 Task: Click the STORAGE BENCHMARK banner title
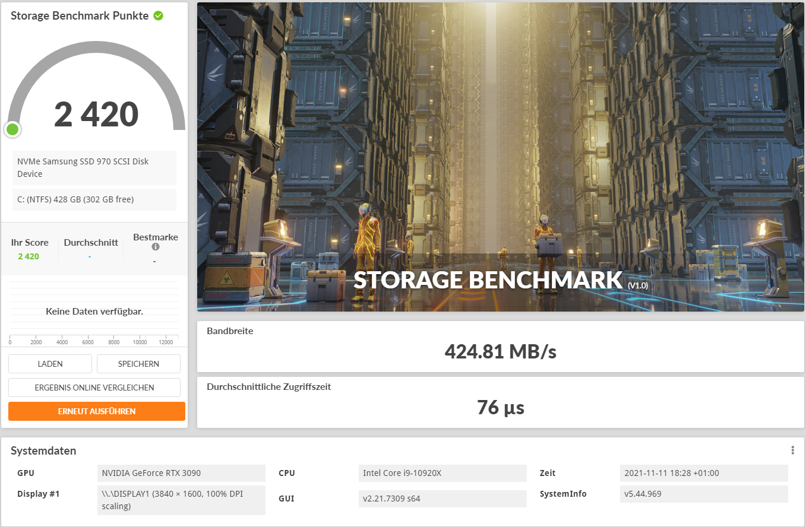coord(488,280)
